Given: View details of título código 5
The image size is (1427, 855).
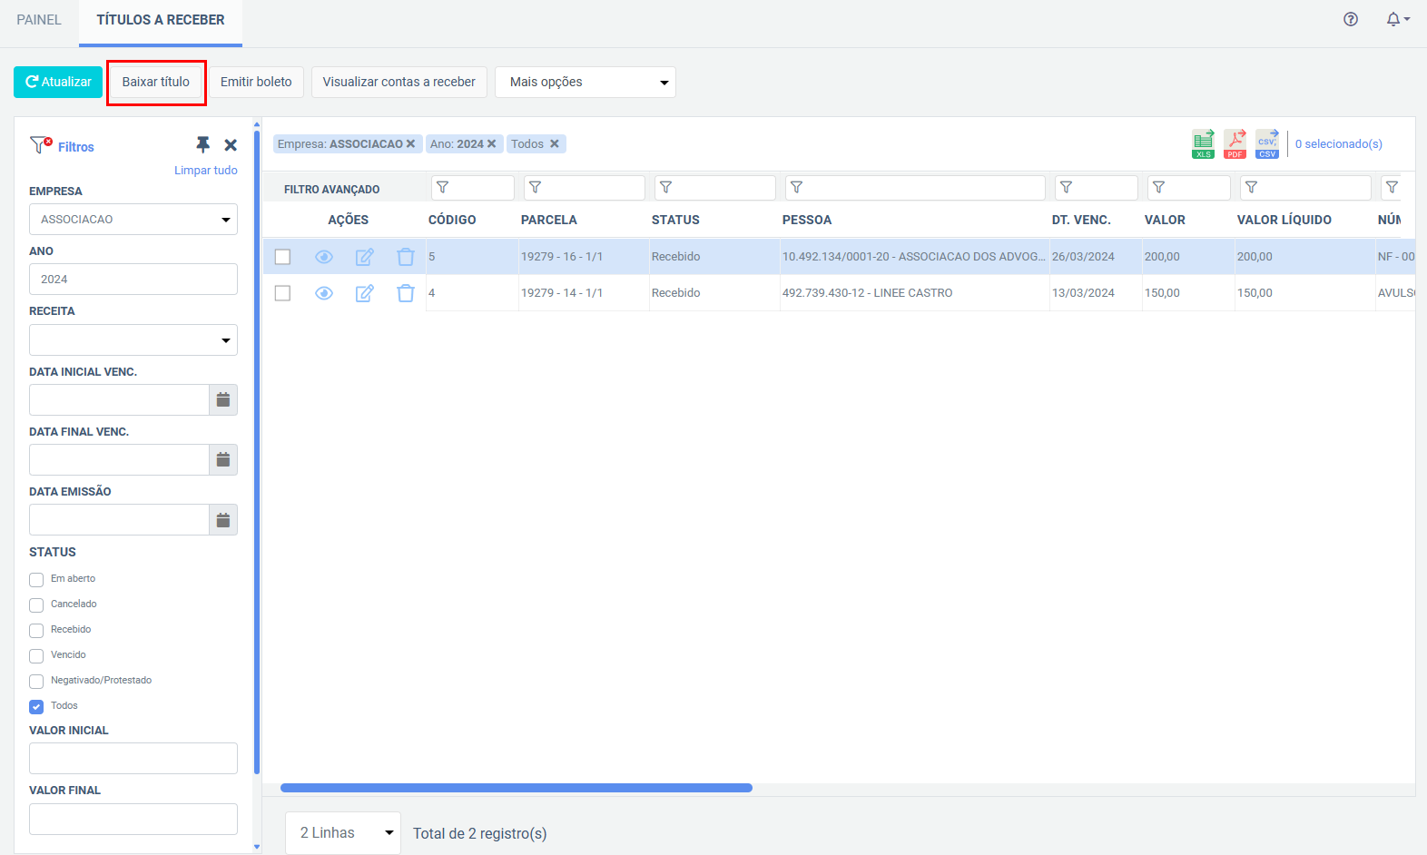Looking at the screenshot, I should pyautogui.click(x=324, y=257).
